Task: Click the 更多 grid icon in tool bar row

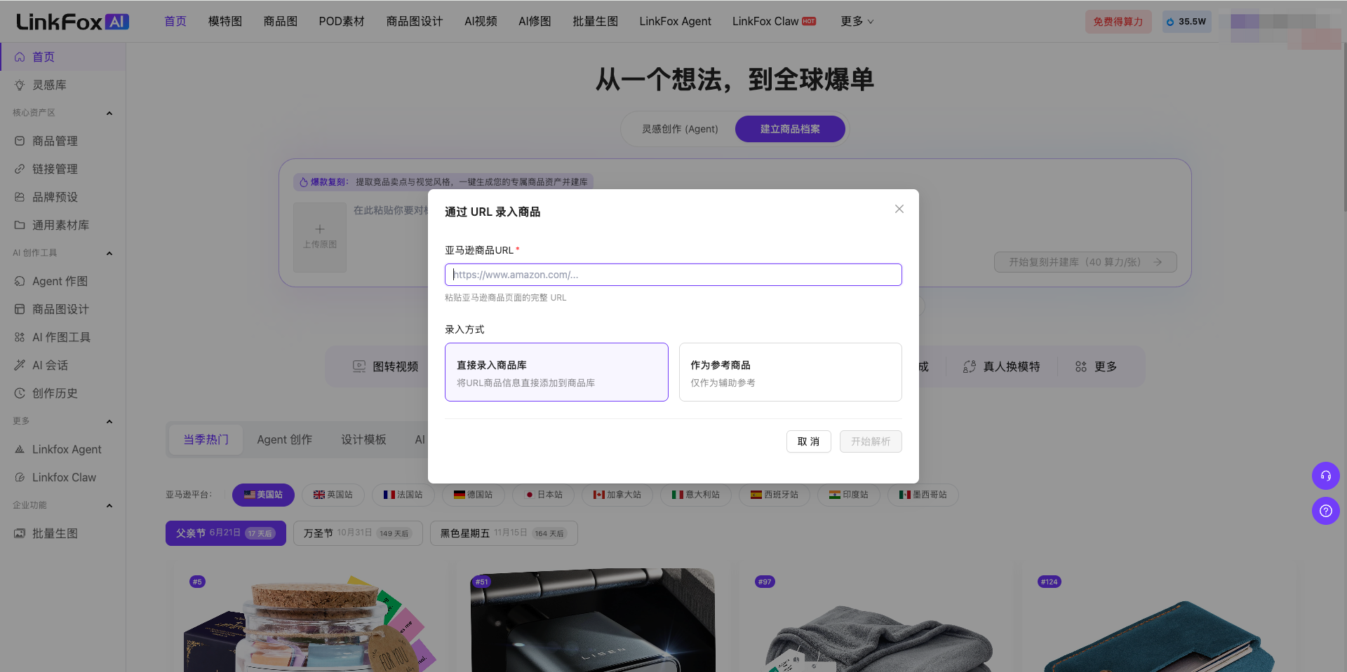Action: pyautogui.click(x=1080, y=366)
